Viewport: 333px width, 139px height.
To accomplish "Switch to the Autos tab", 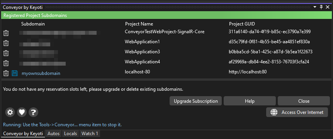I will pos(54,134).
